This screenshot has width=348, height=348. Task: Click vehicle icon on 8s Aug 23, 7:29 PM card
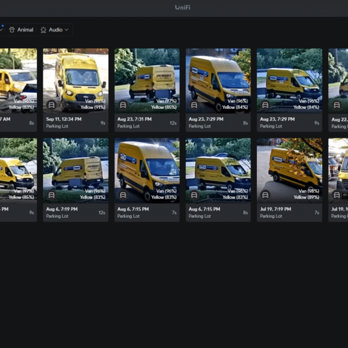(x=194, y=105)
